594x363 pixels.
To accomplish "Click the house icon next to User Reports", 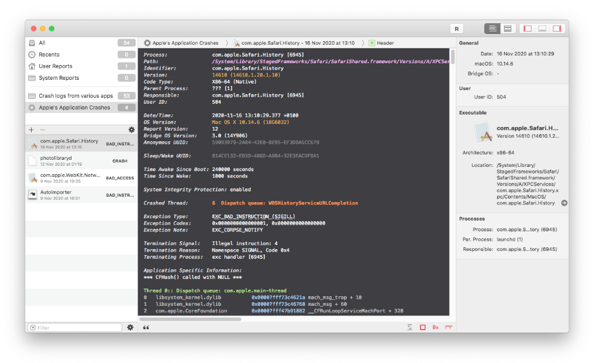I will click(x=32, y=66).
